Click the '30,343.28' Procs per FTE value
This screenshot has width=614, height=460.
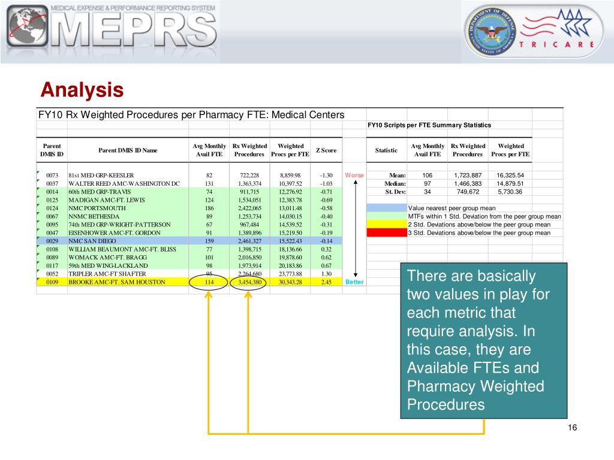click(290, 282)
